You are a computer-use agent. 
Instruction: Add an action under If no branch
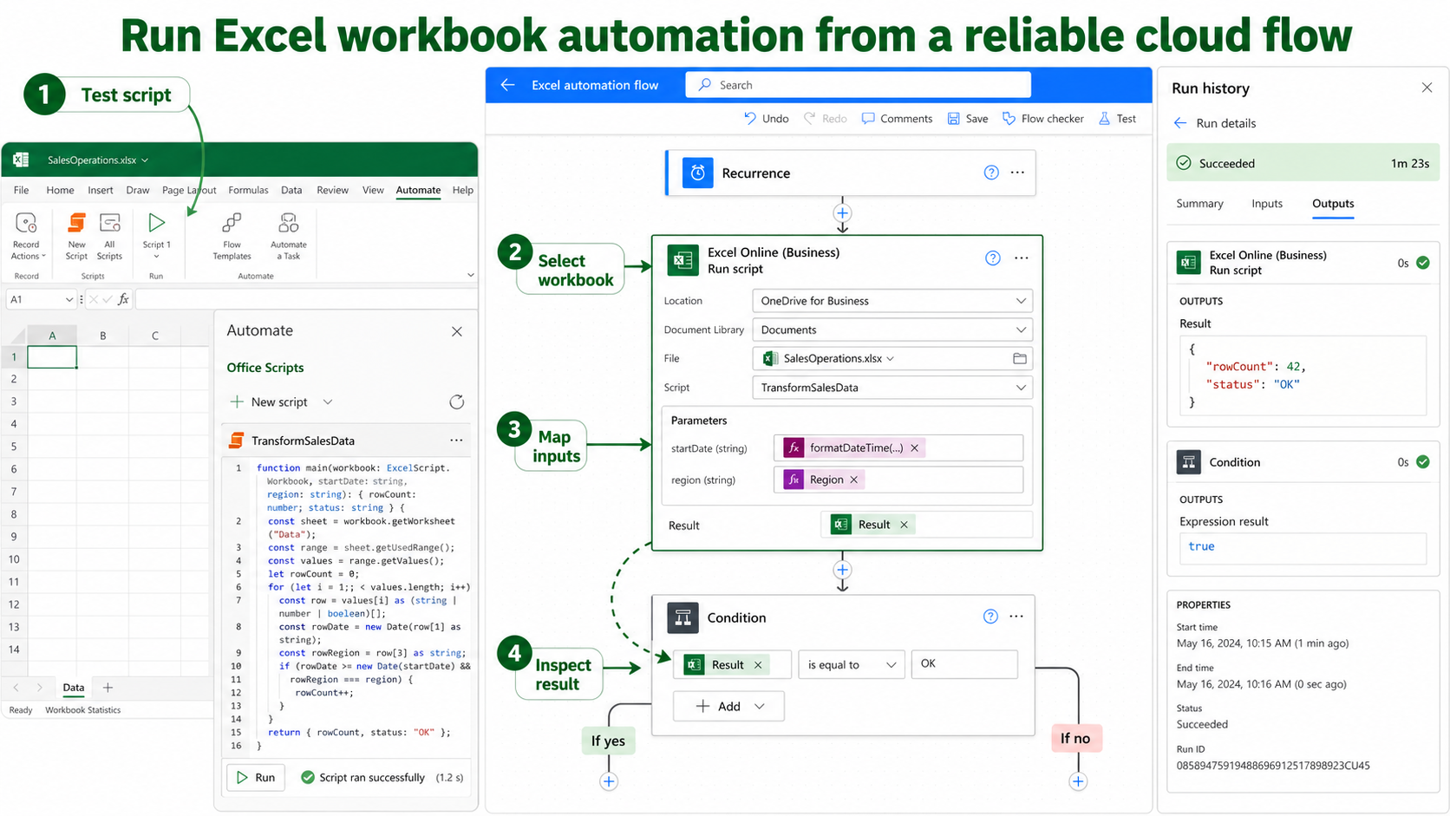click(1078, 781)
